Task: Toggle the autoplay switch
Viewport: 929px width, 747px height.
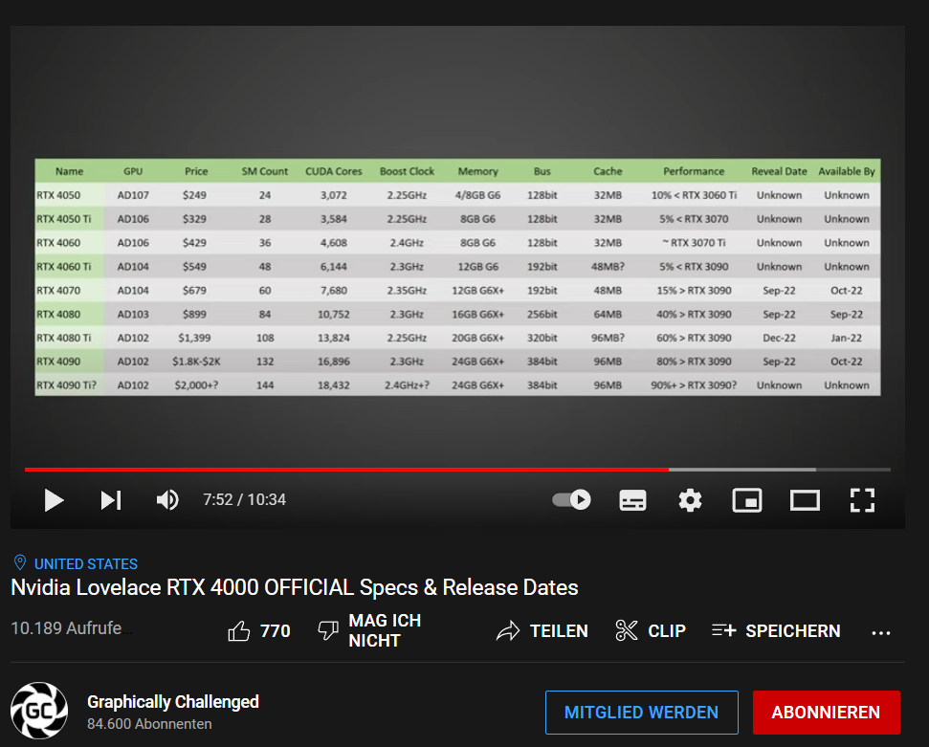Action: (571, 500)
